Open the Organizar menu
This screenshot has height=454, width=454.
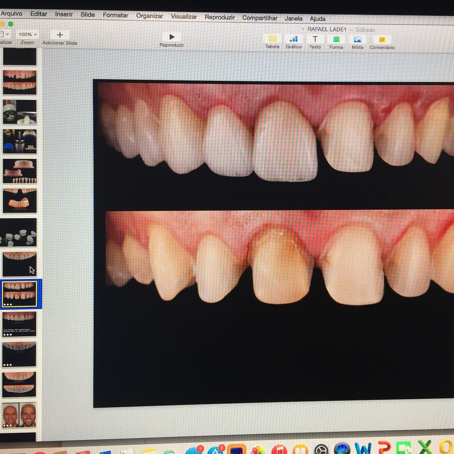(x=149, y=16)
